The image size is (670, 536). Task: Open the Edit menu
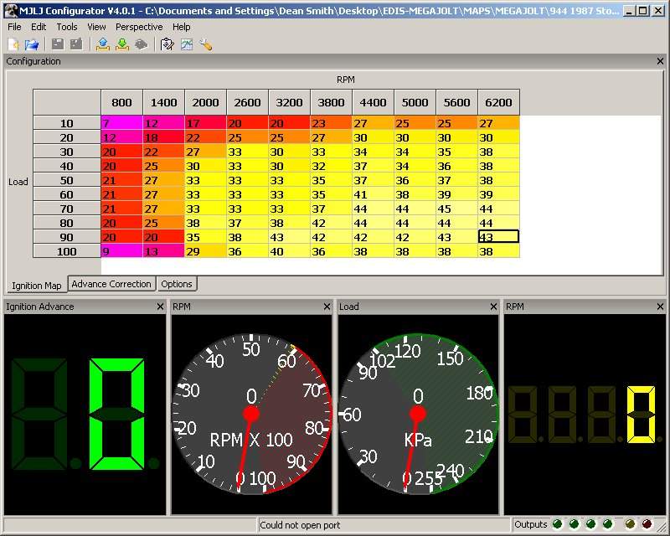39,27
